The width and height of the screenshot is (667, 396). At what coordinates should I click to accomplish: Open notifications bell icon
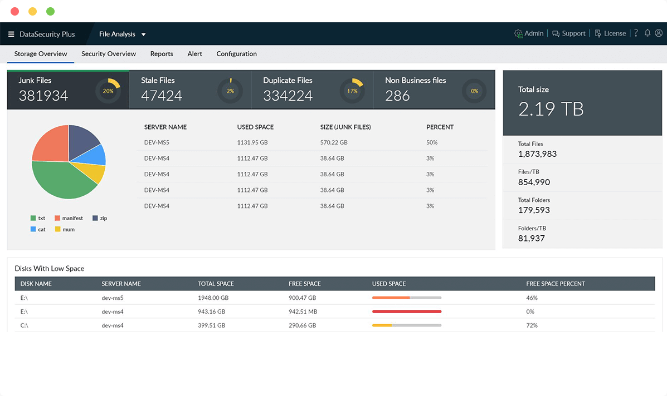click(x=647, y=33)
